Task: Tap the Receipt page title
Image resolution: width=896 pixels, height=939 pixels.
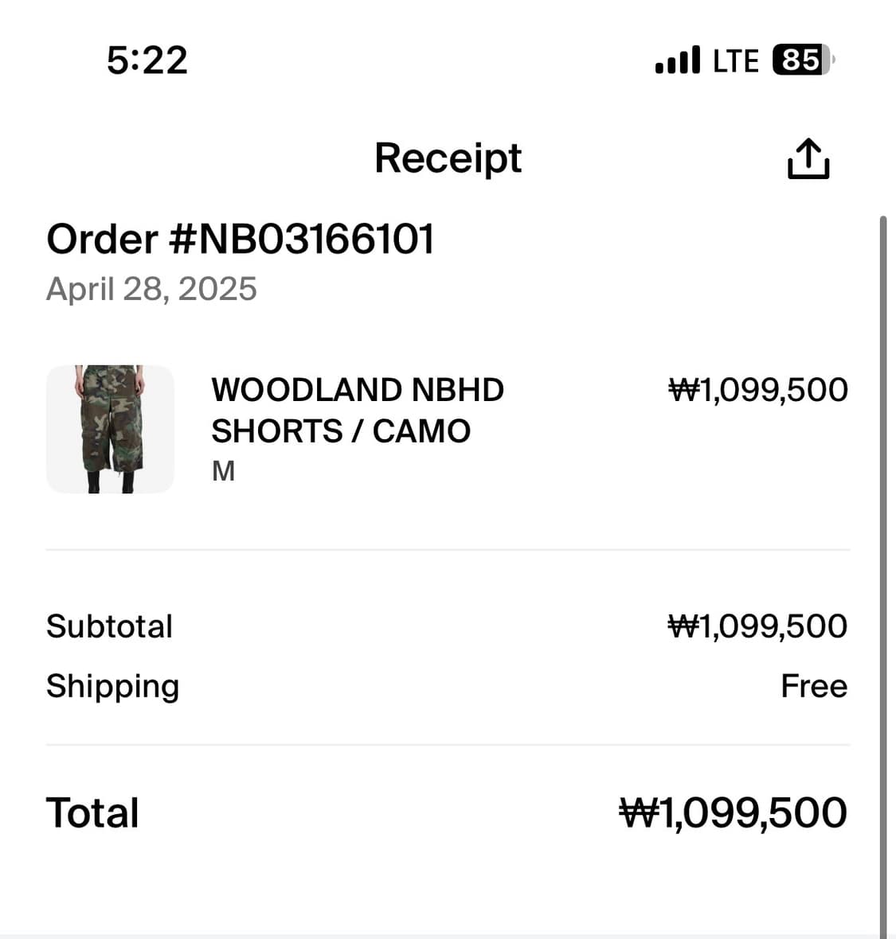Action: (448, 158)
